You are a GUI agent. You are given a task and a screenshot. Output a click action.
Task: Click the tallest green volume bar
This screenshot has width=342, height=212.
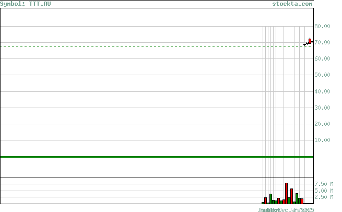point(270,199)
